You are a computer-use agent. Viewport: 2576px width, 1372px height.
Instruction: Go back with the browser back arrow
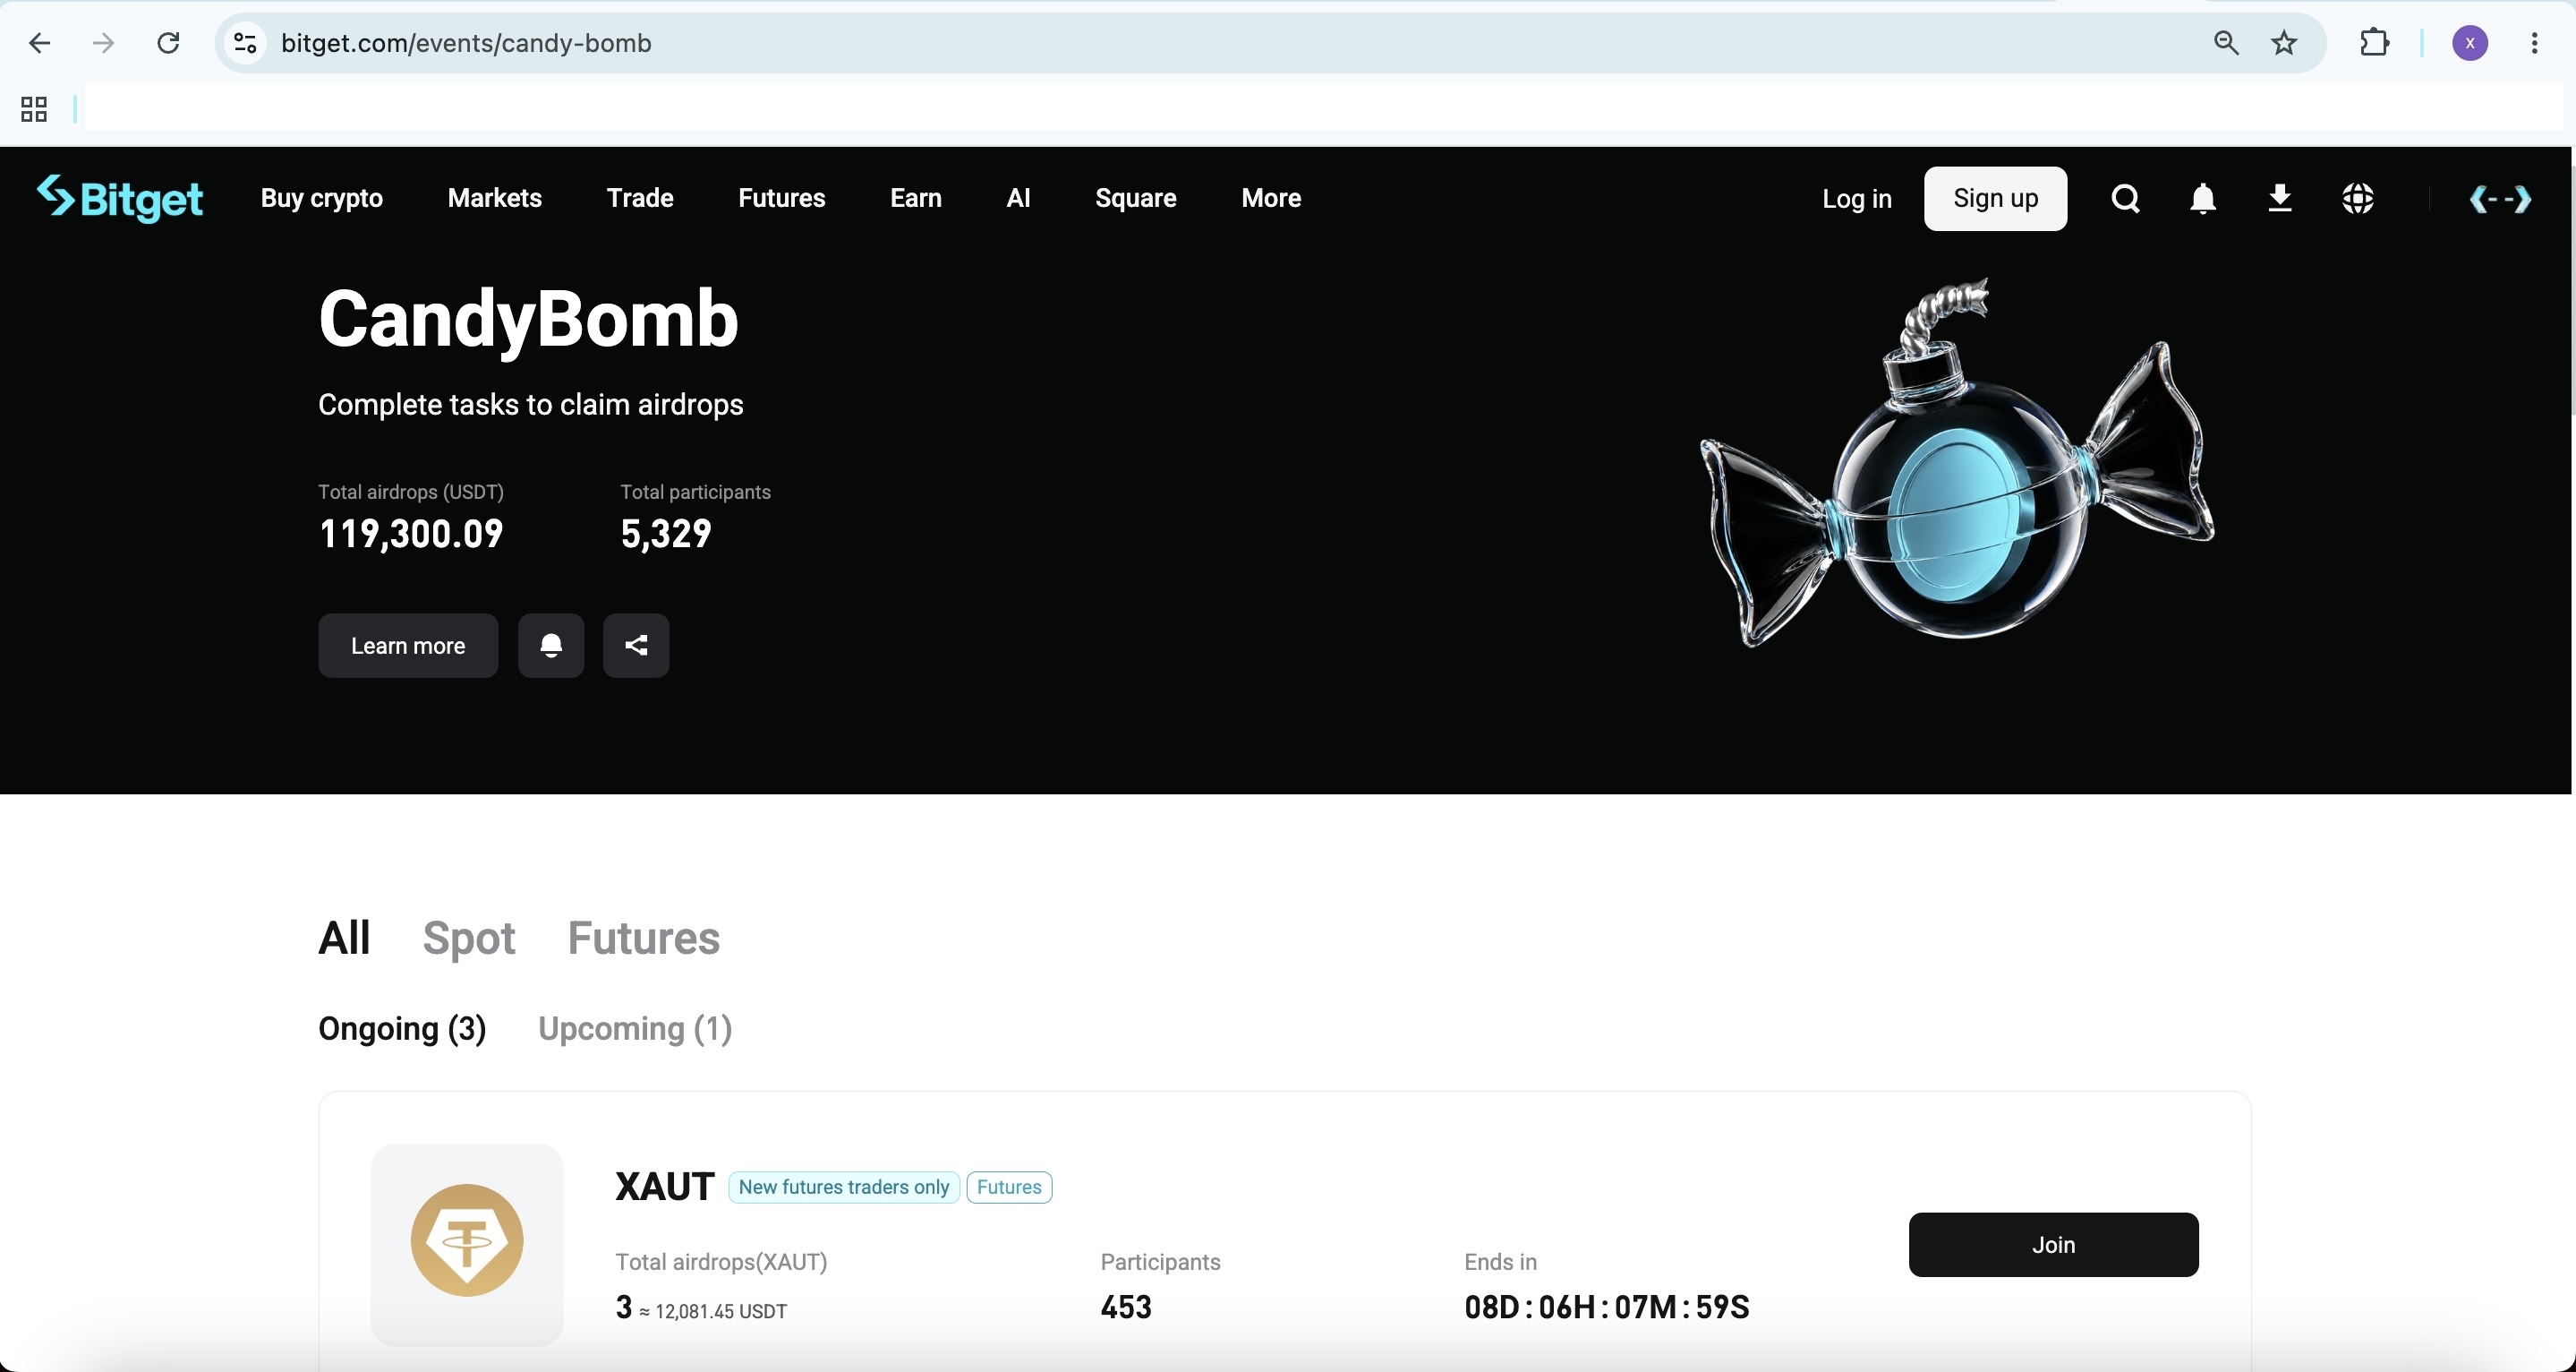point(39,43)
